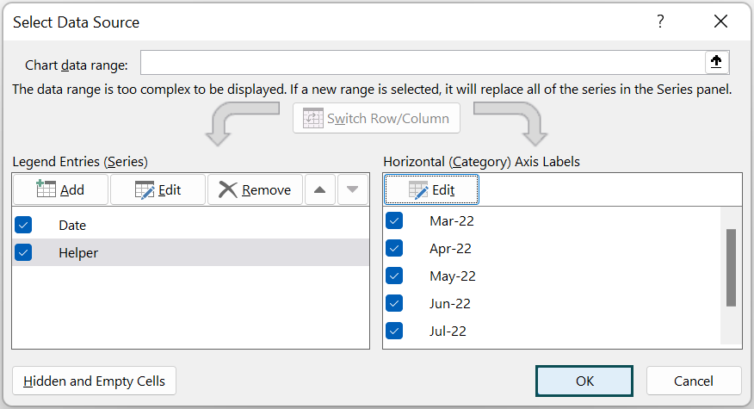Click the Add series button

(60, 189)
